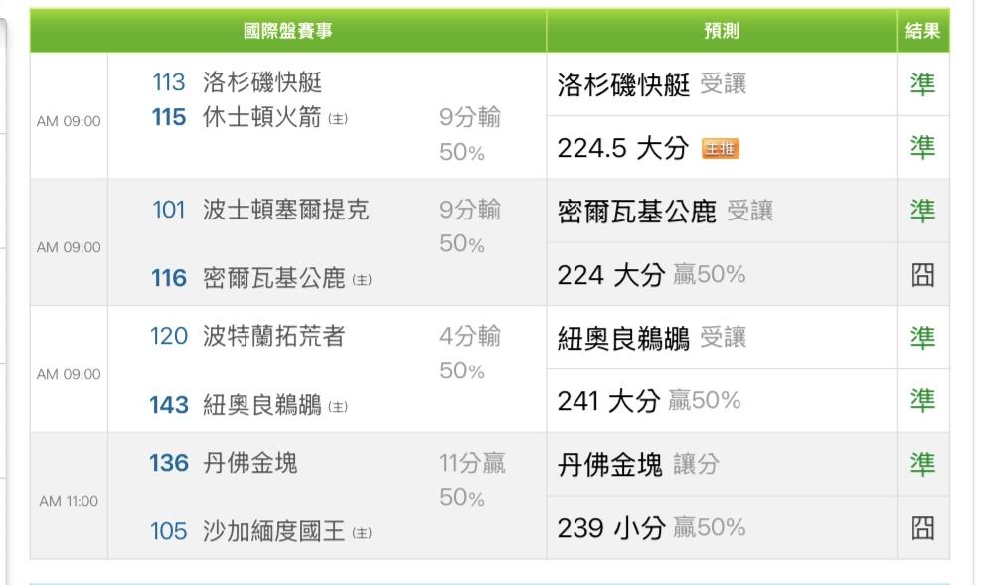Screen dimensions: 986x585
Task: Open the 波特蘭拓荒者 team link
Action: 273,337
